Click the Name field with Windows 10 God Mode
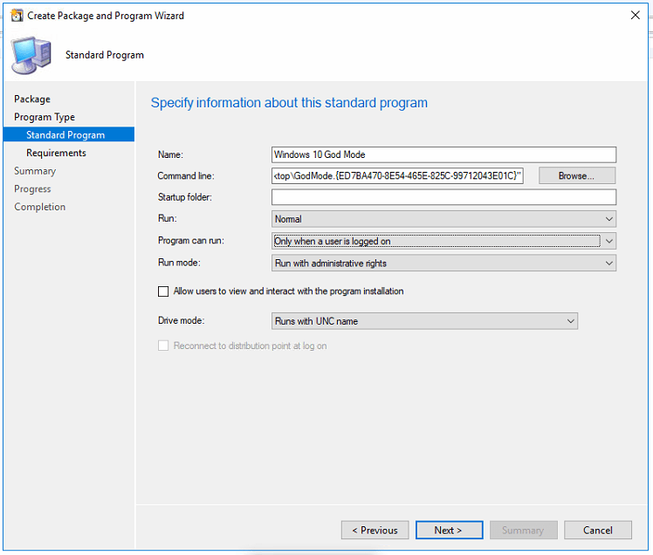This screenshot has height=555, width=653. [x=443, y=154]
